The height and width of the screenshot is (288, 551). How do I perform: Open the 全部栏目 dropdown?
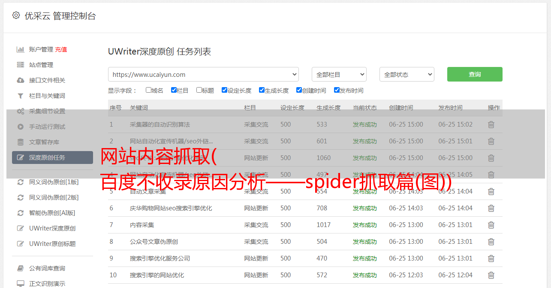[339, 74]
